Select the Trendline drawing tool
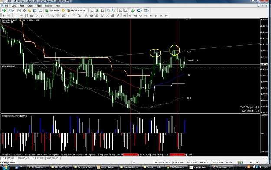 (x=37, y=16)
